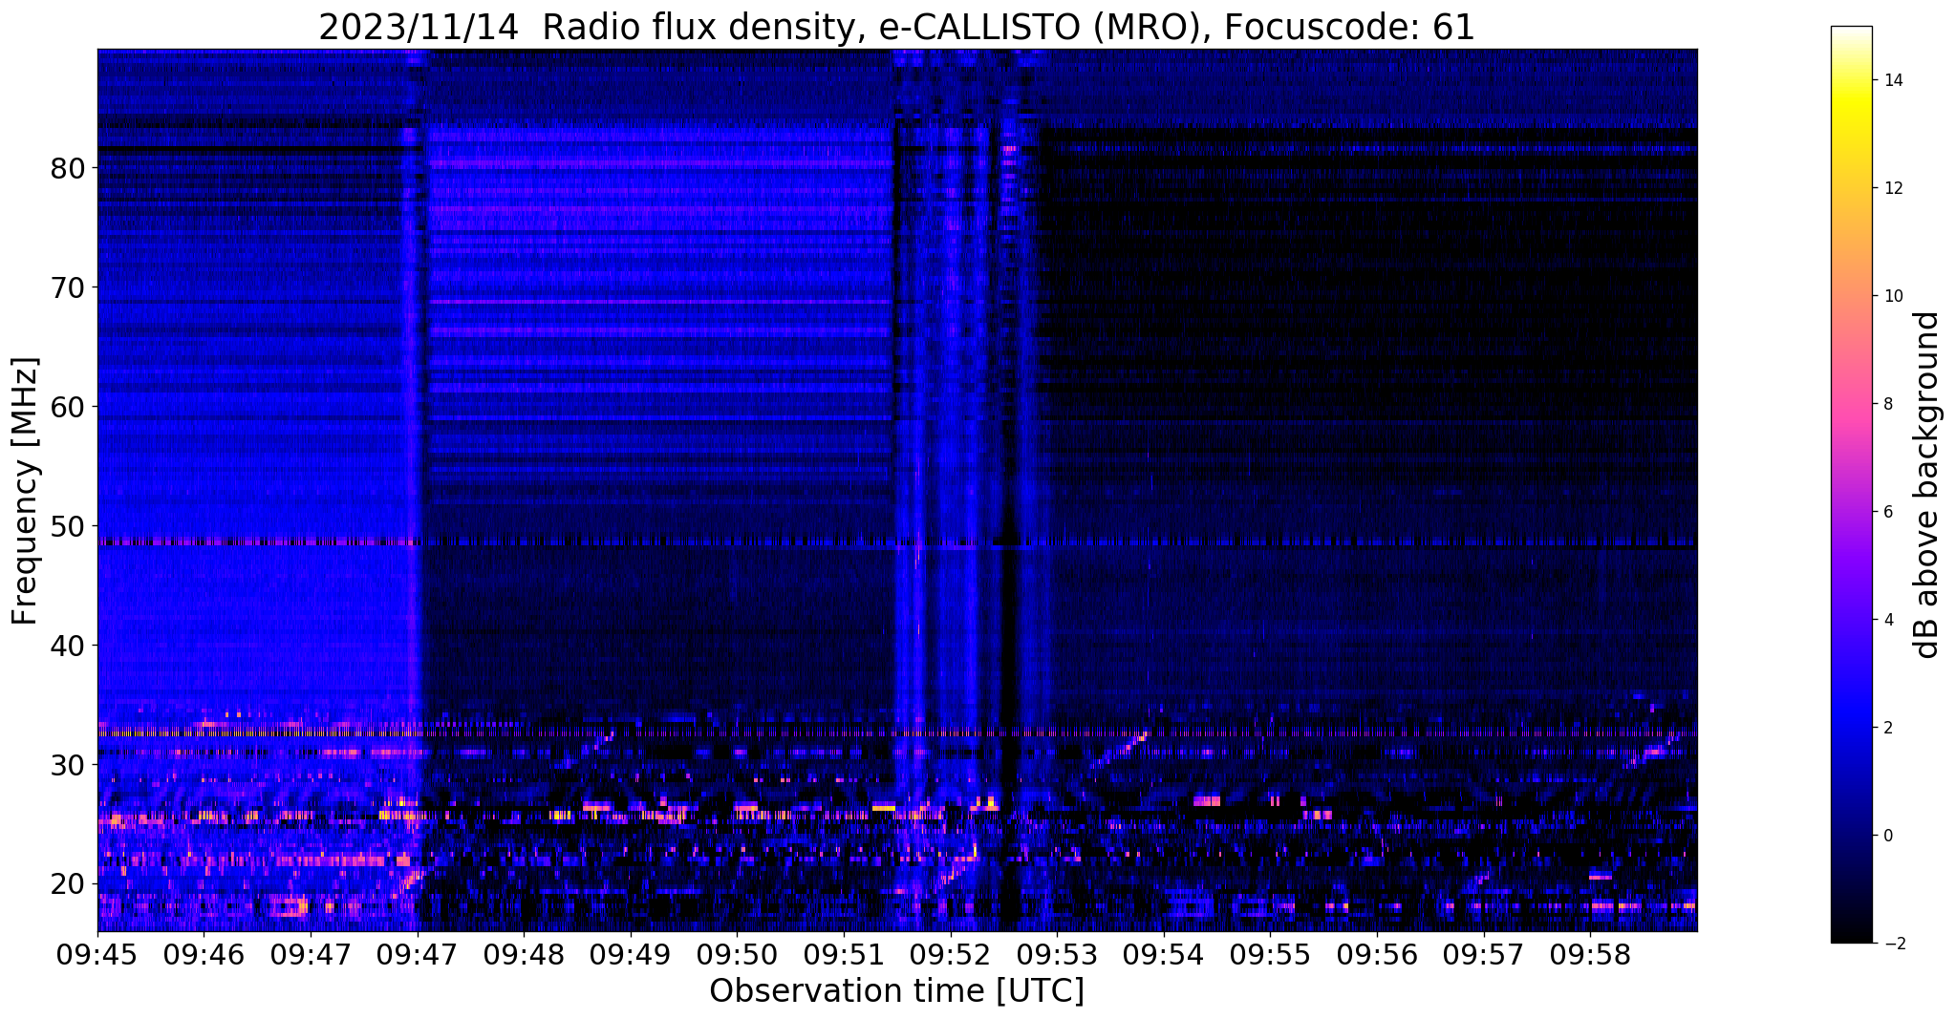
Task: Click the 09:55 time tick label
Action: click(1270, 956)
